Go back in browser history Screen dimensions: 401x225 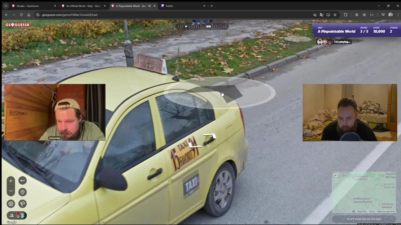pos(6,15)
